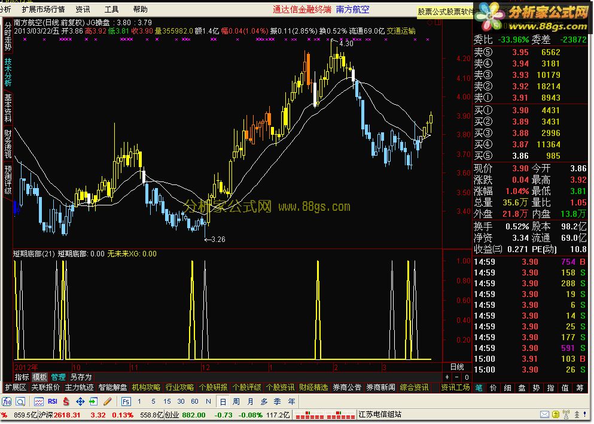Select the 多 multi-period button
Image resolution: width=594 pixels, height=424 pixels.
[264, 401]
